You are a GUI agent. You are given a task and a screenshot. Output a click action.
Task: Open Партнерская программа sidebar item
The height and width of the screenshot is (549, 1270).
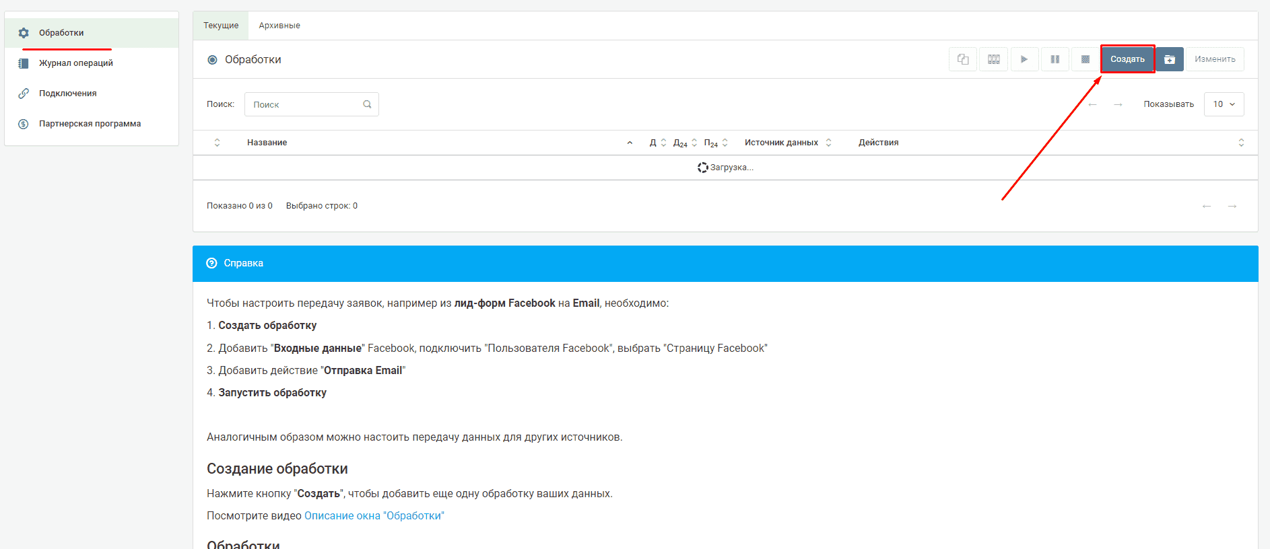90,124
